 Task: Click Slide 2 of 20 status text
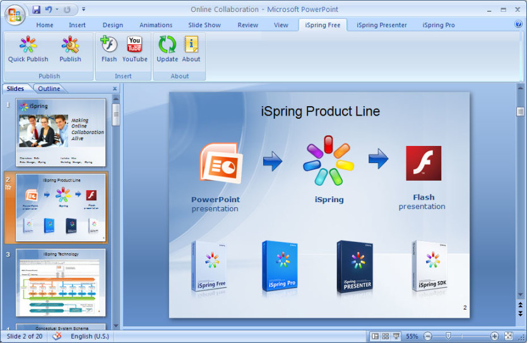[25, 336]
